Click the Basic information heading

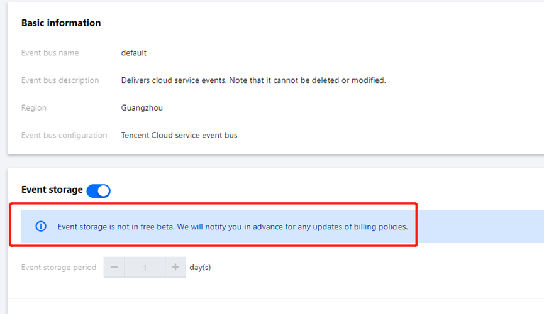(x=61, y=23)
